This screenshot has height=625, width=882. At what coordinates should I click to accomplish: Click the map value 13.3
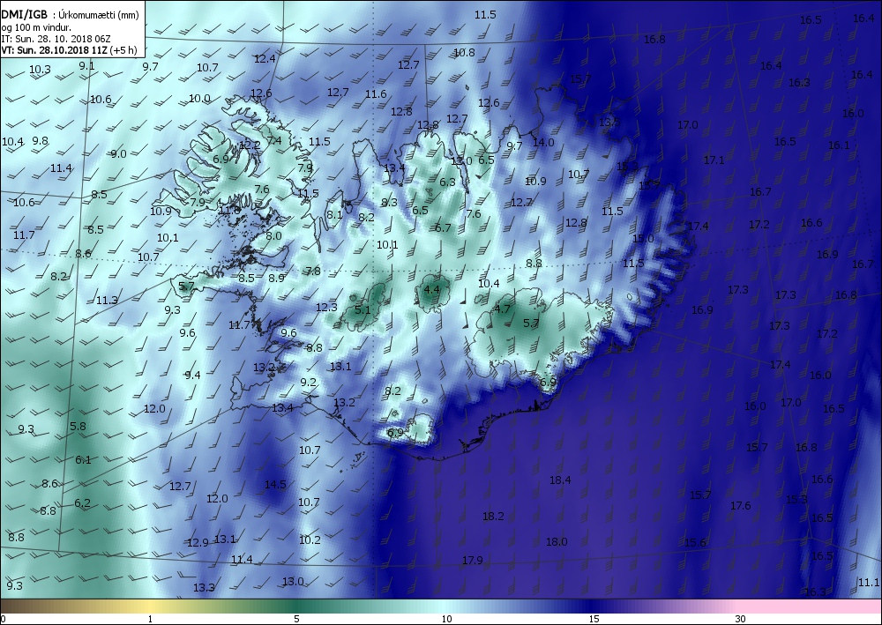click(205, 587)
